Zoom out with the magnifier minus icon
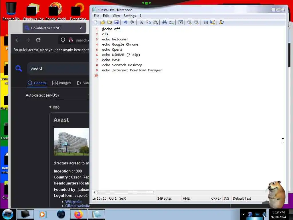This screenshot has height=220, width=293. 196,22
